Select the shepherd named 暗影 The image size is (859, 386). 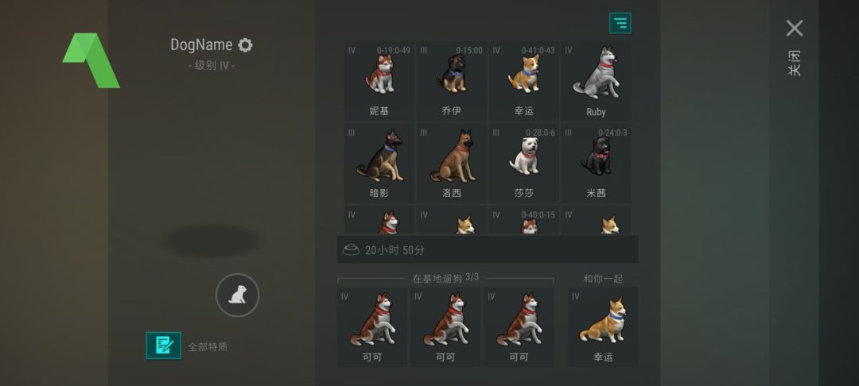(379, 164)
